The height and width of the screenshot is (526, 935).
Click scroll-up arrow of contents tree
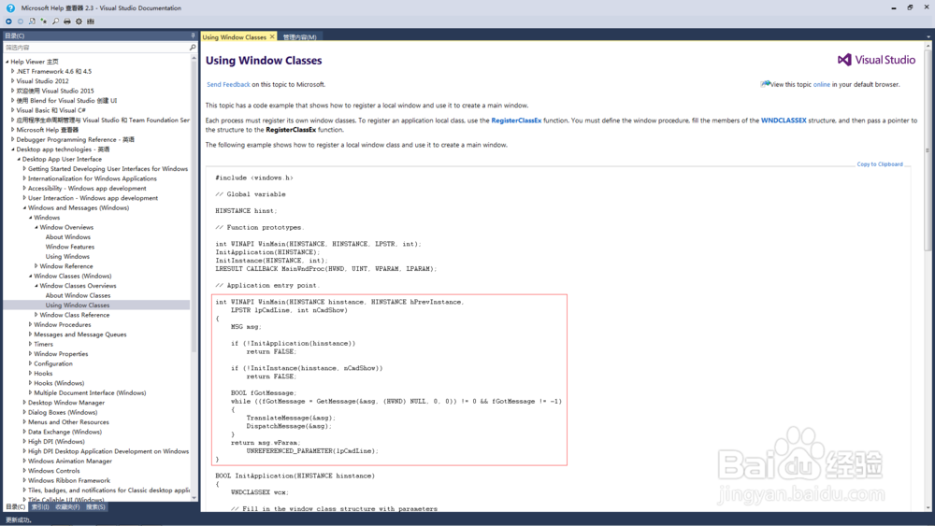(x=194, y=58)
